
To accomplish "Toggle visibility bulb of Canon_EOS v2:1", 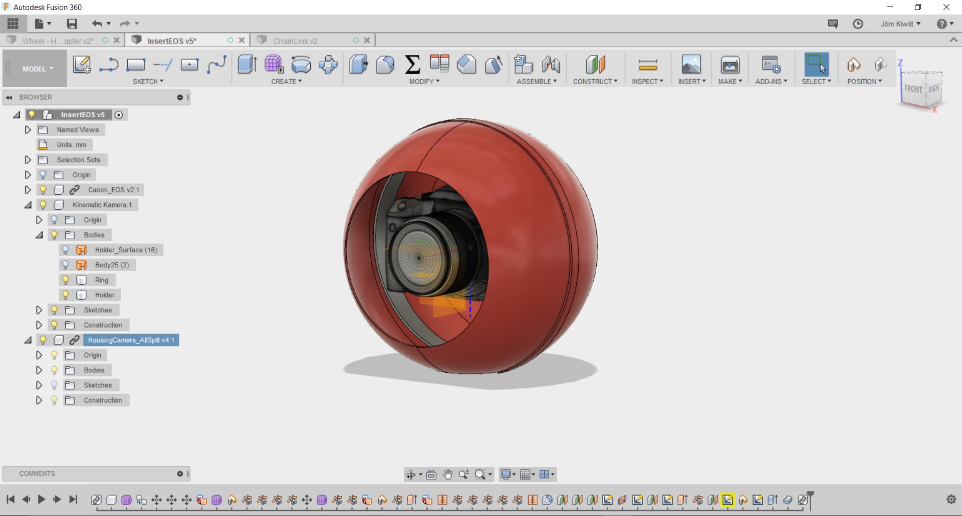I will [43, 190].
